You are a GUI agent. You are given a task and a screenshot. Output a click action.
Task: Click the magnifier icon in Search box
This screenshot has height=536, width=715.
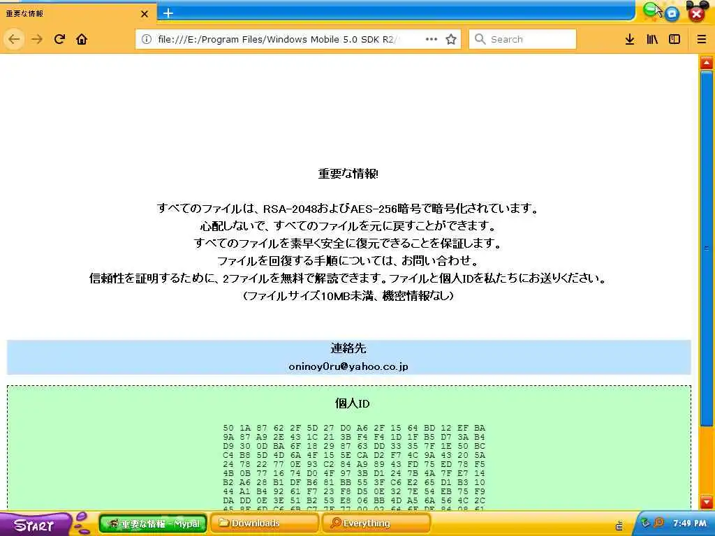[480, 39]
